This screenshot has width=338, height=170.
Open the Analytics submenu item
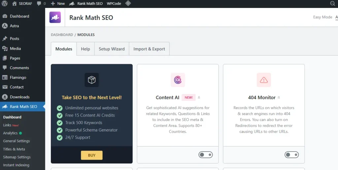(10, 133)
